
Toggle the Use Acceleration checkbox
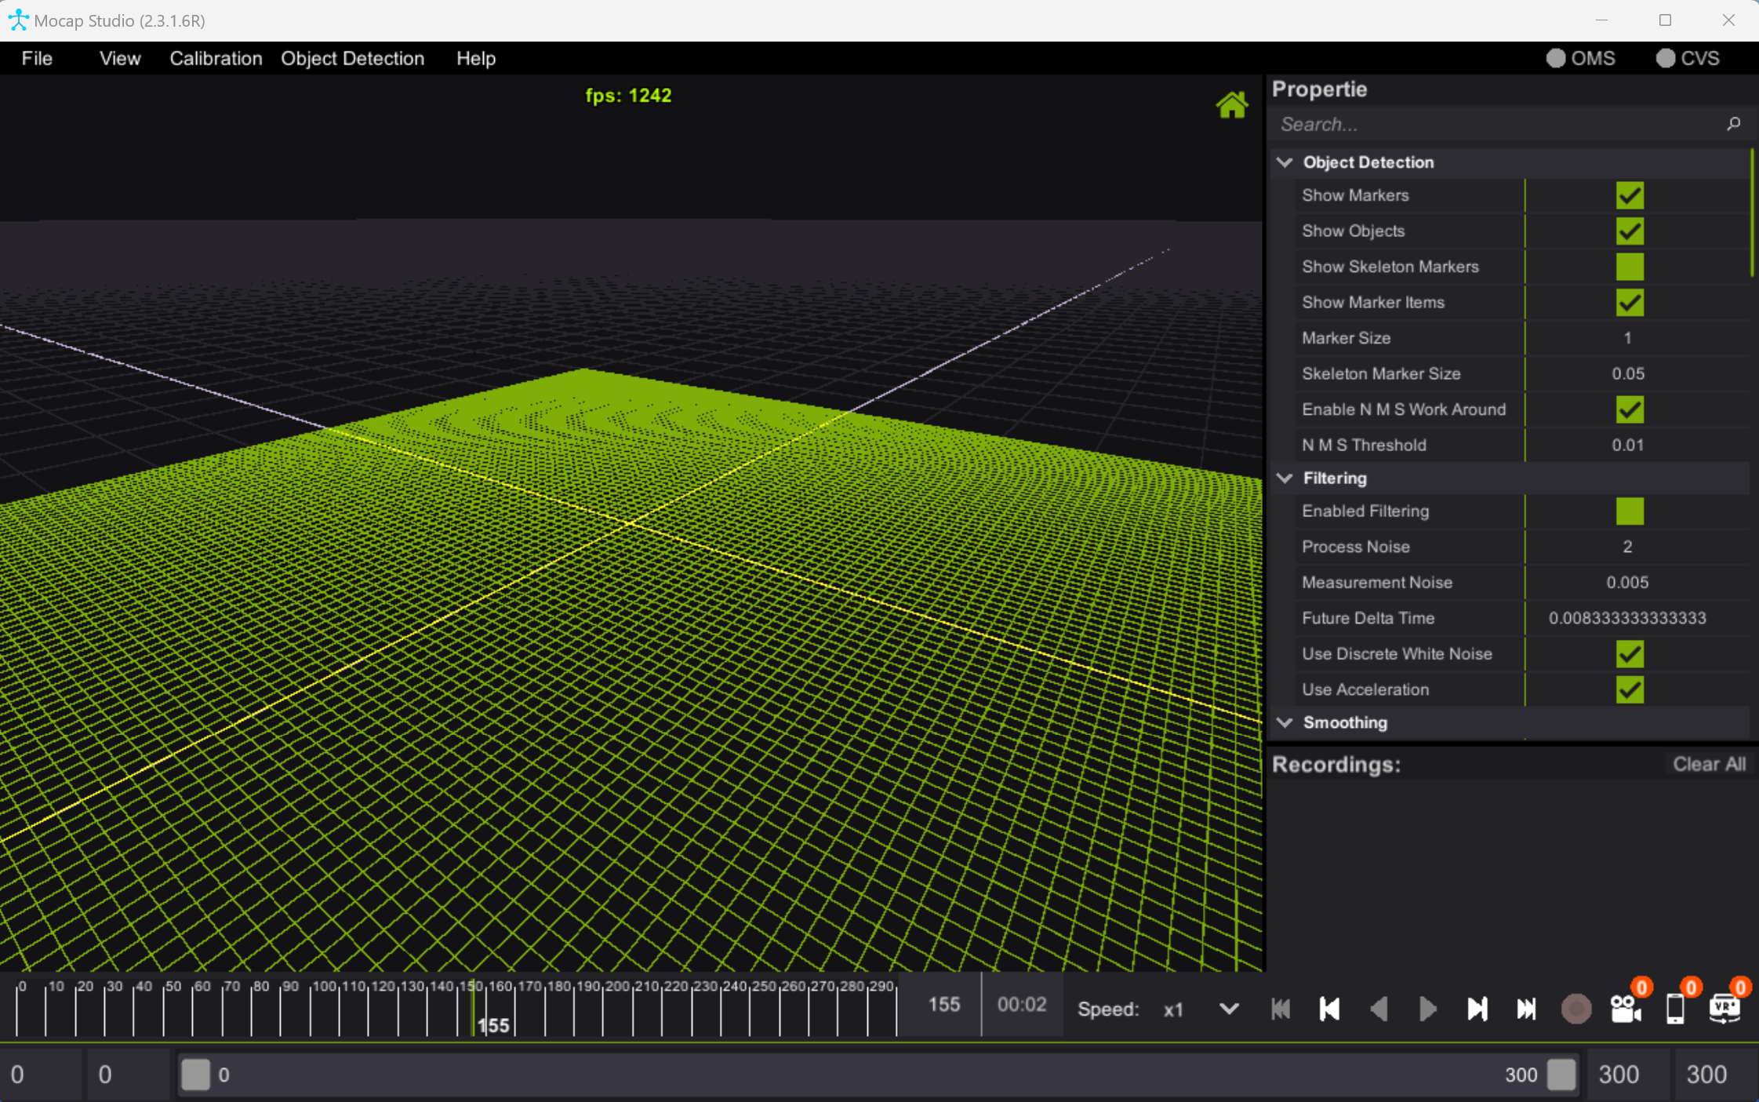(x=1627, y=689)
